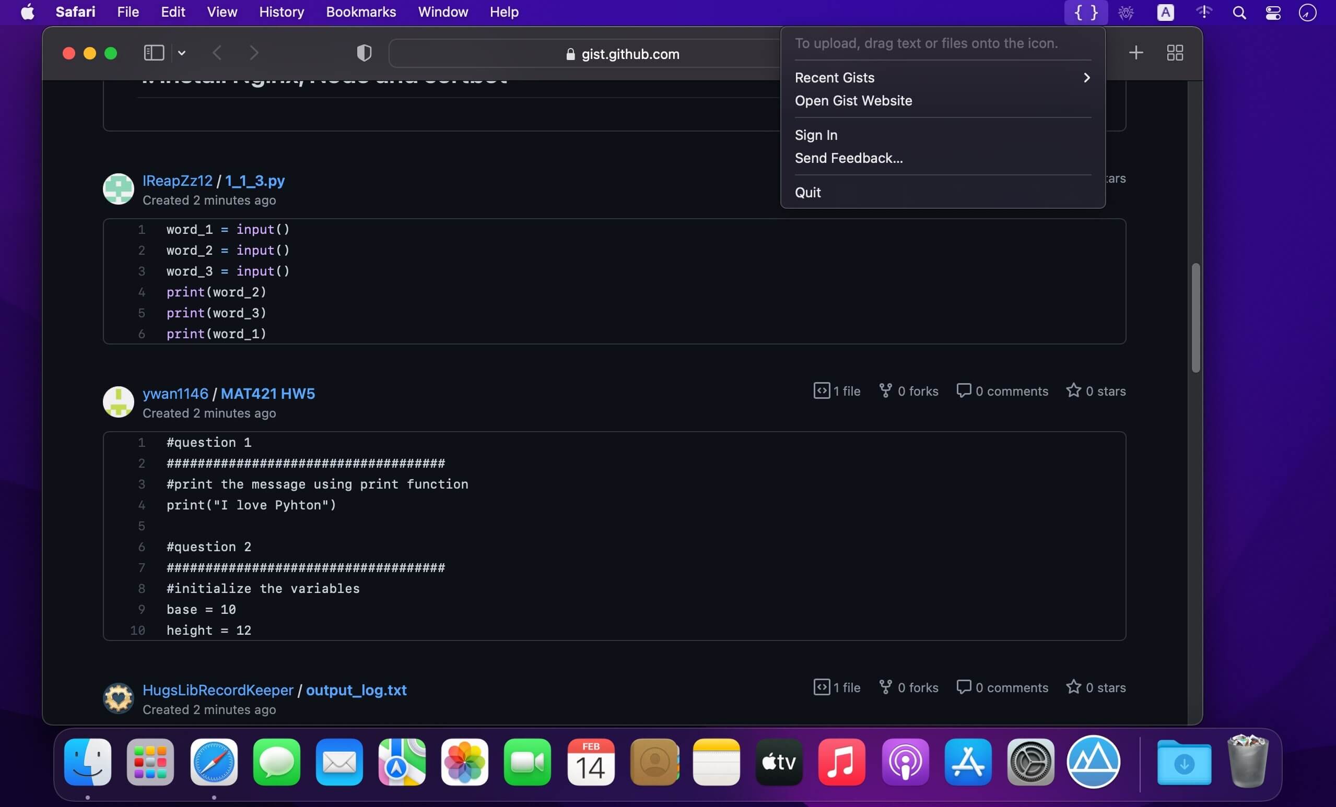Click code line print("I love Pyhton")
The height and width of the screenshot is (807, 1336).
252,505
